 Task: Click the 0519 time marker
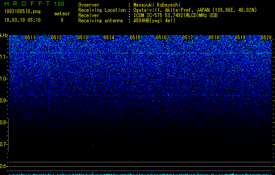(x=240, y=38)
